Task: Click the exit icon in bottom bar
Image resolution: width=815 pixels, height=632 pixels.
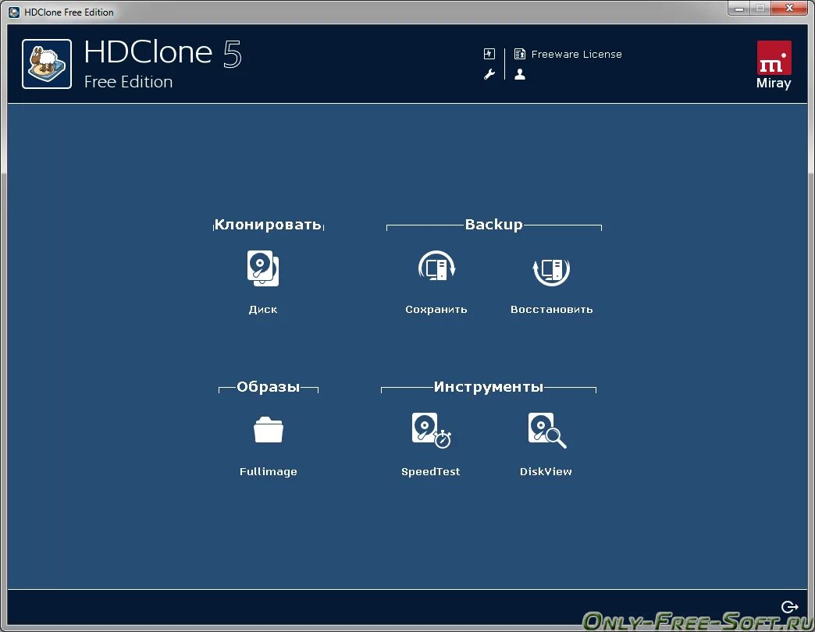Action: [x=789, y=606]
